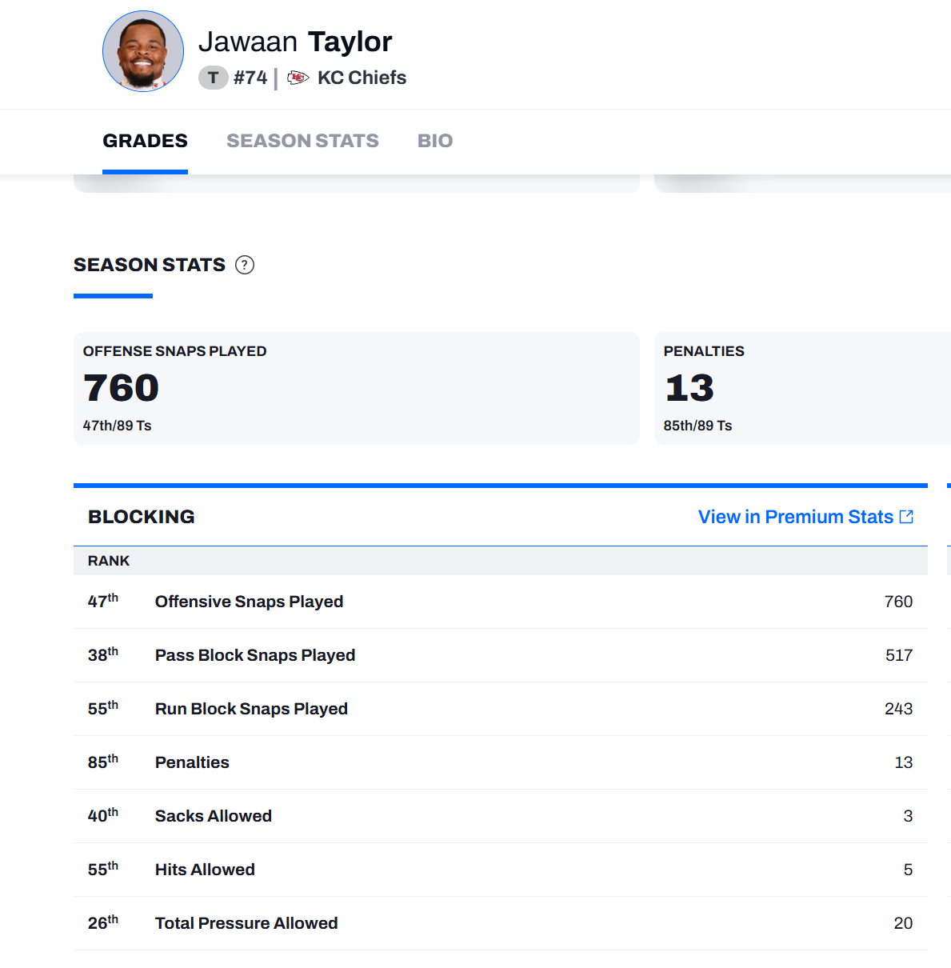Viewport: 951px width, 968px height.
Task: Click the RANK column header
Action: [x=109, y=561]
